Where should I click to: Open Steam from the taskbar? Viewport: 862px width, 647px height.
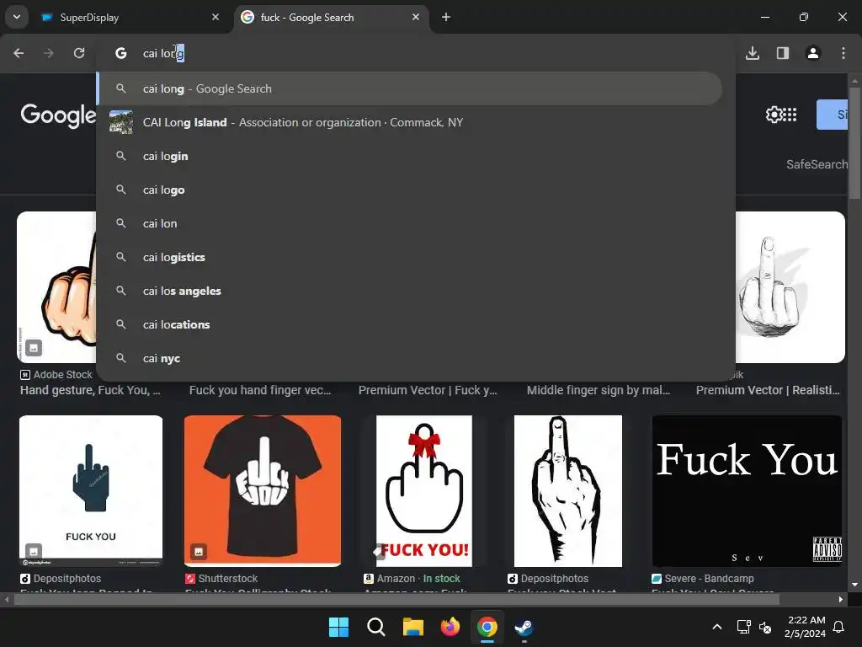click(524, 627)
